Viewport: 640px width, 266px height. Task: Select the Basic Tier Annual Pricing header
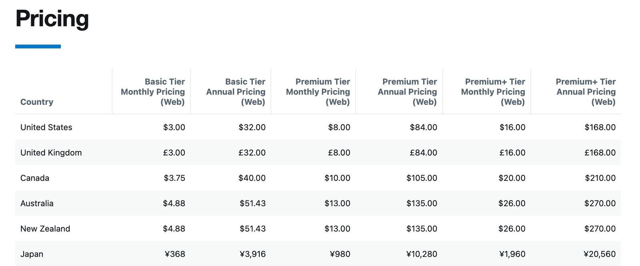pos(236,92)
